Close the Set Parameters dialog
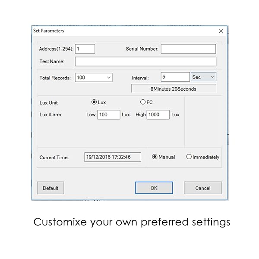The image size is (259, 259). (x=221, y=31)
